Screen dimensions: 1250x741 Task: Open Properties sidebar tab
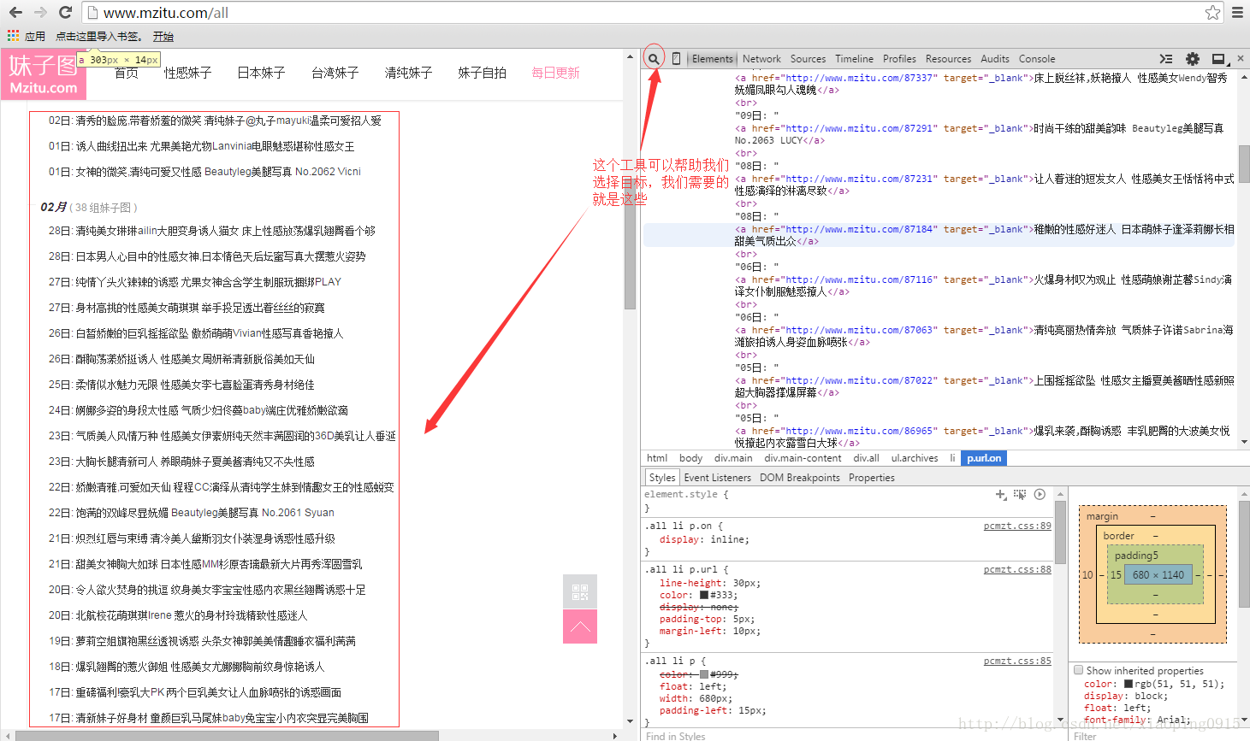pyautogui.click(x=872, y=478)
